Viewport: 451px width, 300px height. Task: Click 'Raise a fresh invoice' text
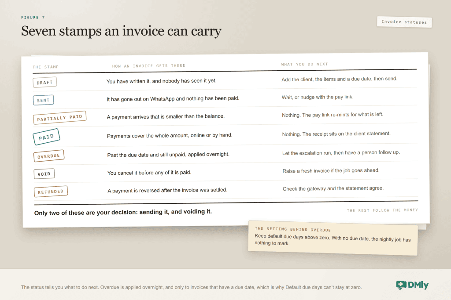(x=331, y=171)
